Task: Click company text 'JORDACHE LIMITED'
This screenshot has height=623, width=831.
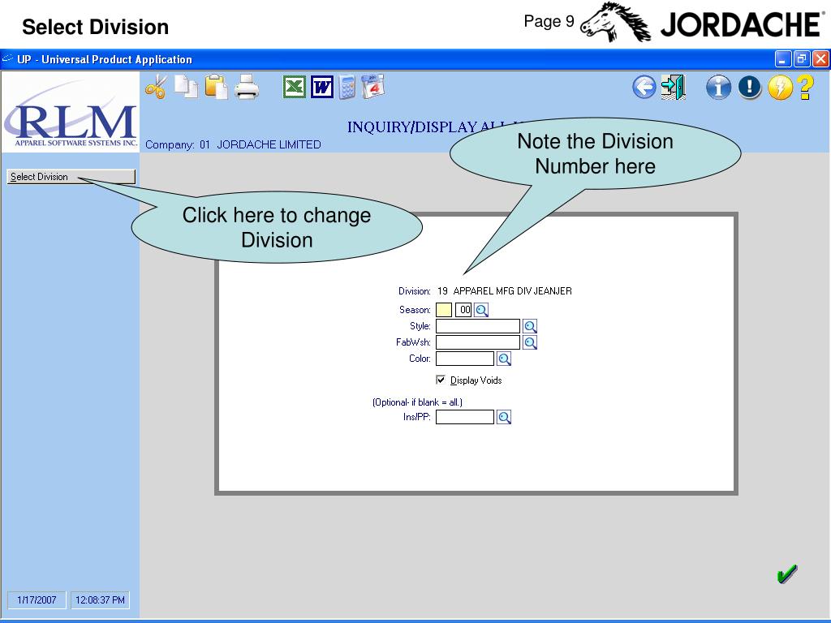Action: click(x=269, y=144)
